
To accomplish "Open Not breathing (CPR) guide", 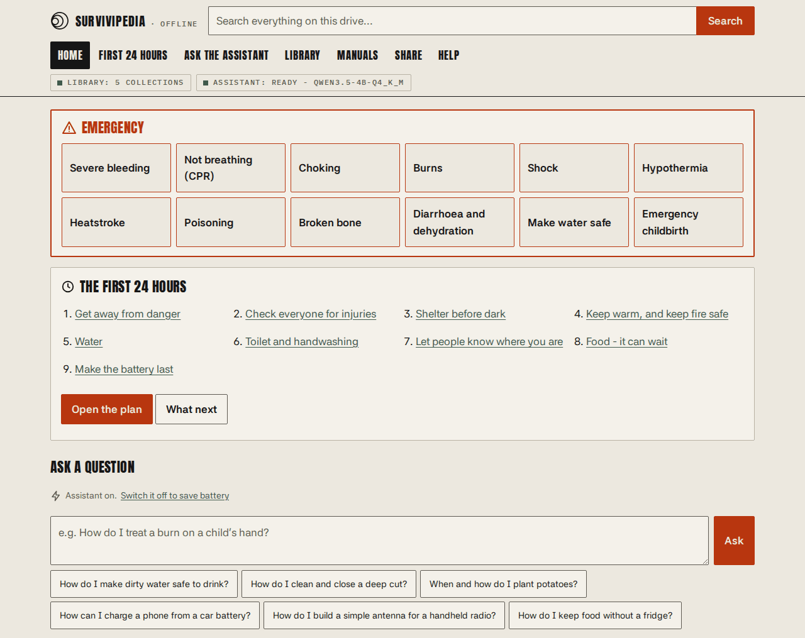I will [x=231, y=168].
